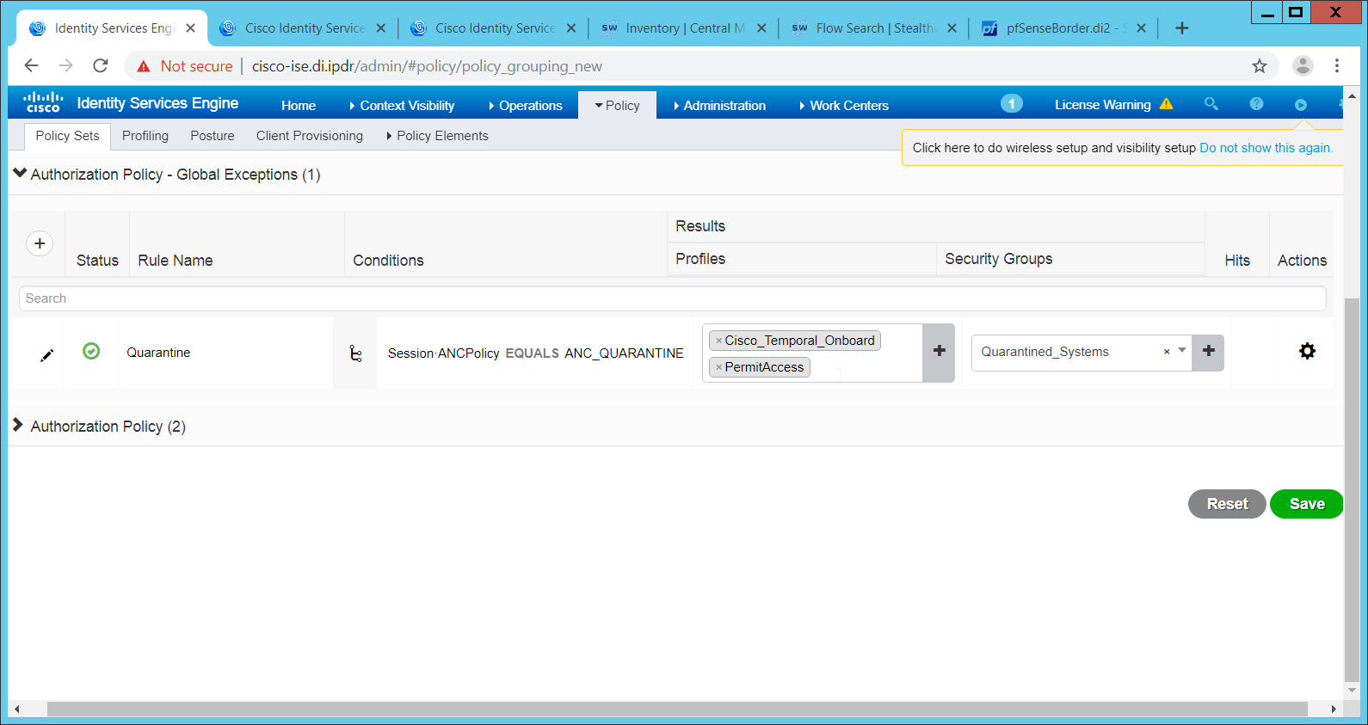Bookmark this page with the star icon
Image resolution: width=1368 pixels, height=725 pixels.
point(1260,66)
